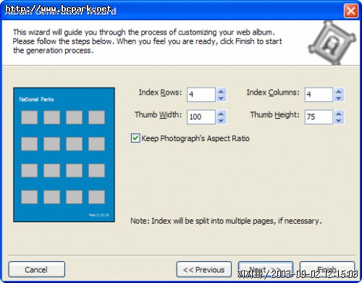Click the Finish button

click(x=327, y=269)
